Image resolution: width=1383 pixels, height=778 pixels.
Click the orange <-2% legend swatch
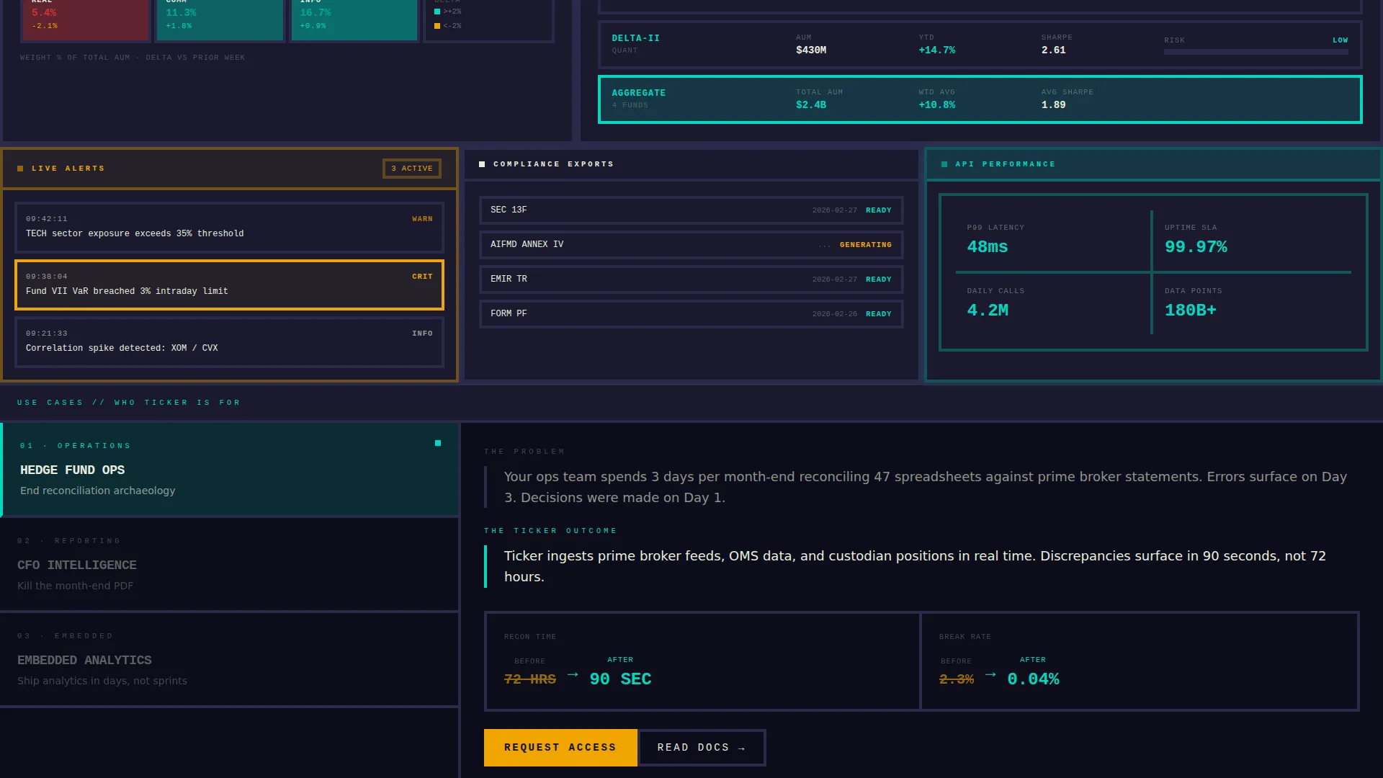437,26
